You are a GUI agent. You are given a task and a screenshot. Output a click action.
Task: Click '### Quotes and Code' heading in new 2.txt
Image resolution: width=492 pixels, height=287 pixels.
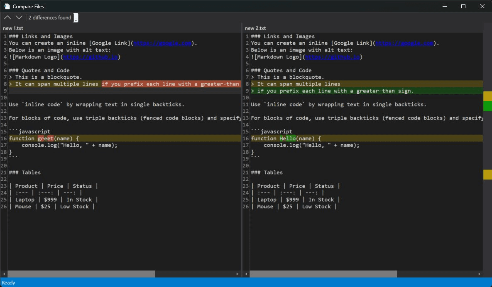281,71
